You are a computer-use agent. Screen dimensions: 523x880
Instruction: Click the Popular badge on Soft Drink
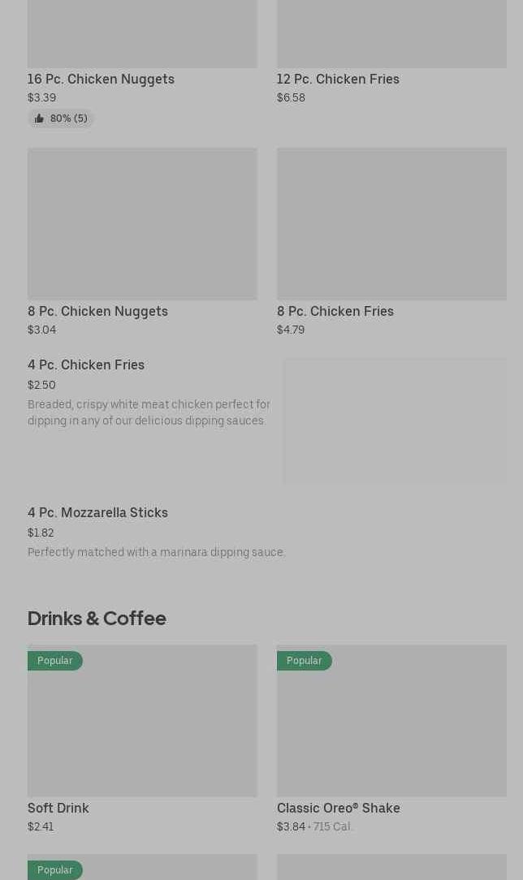(54, 661)
